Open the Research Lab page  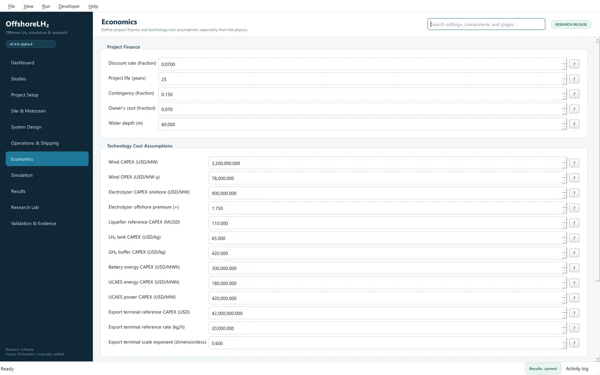[47, 207]
